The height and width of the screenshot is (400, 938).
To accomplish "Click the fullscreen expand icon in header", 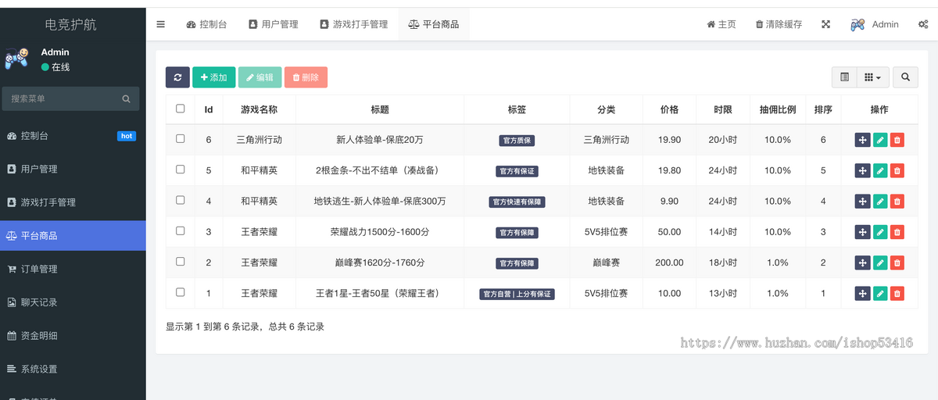I will pyautogui.click(x=825, y=24).
